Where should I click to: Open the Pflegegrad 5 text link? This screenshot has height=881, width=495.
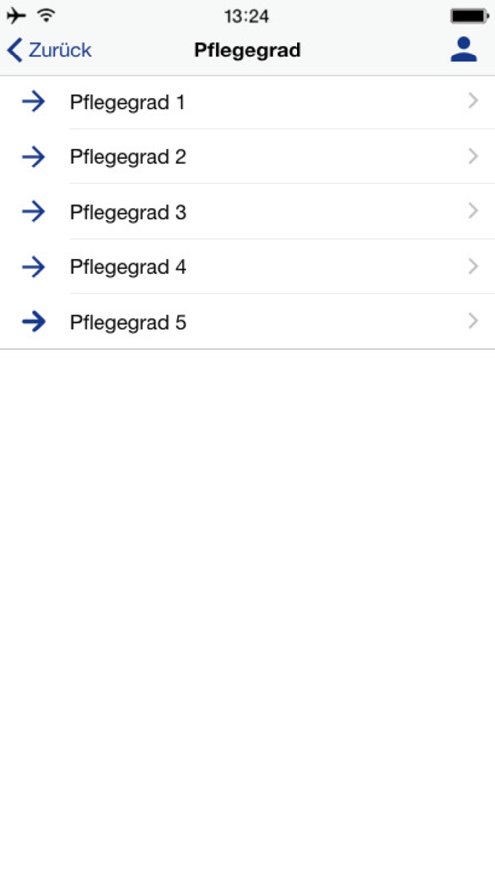[128, 323]
